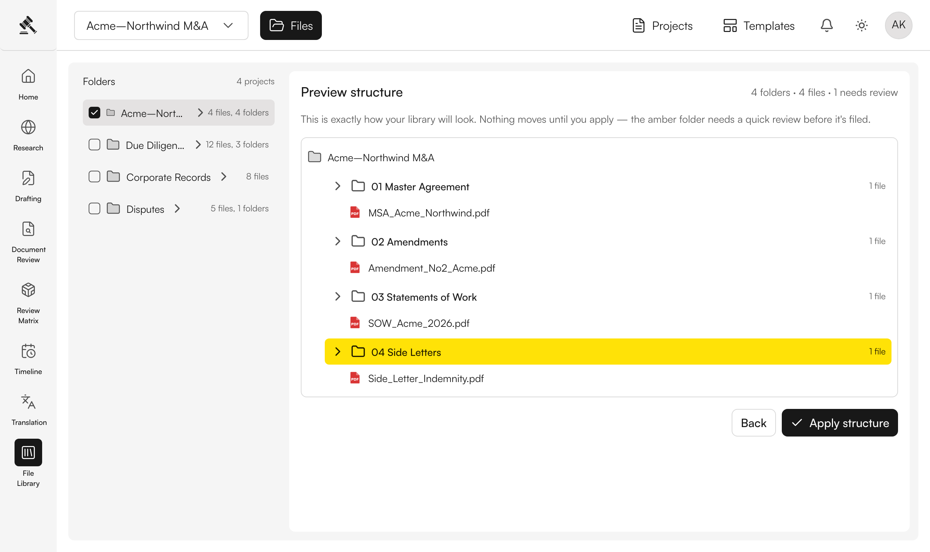Viewport: 930px width, 552px height.
Task: Toggle the 01 Master Agreement chevron
Action: [x=337, y=186]
